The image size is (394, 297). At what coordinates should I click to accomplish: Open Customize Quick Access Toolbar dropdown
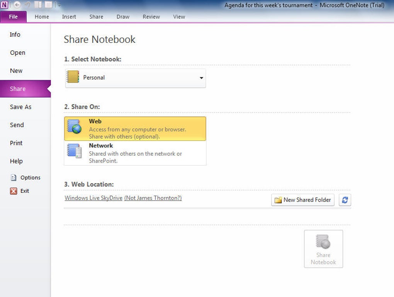click(59, 5)
